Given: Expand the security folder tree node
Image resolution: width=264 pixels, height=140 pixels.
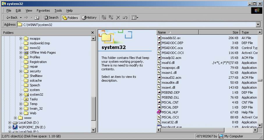Looking at the screenshot, I should [x=21, y=71].
